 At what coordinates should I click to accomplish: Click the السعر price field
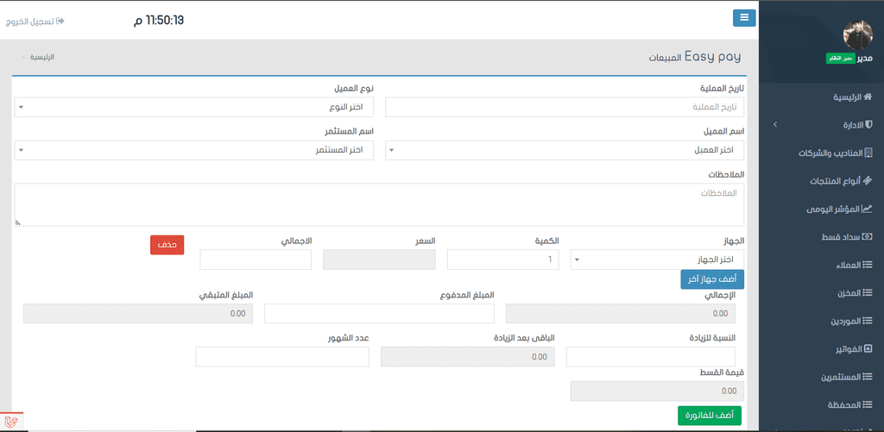point(379,260)
